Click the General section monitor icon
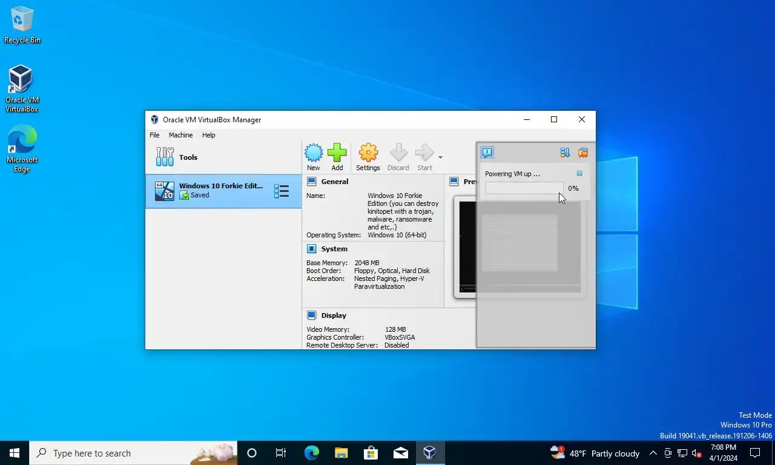 point(311,182)
